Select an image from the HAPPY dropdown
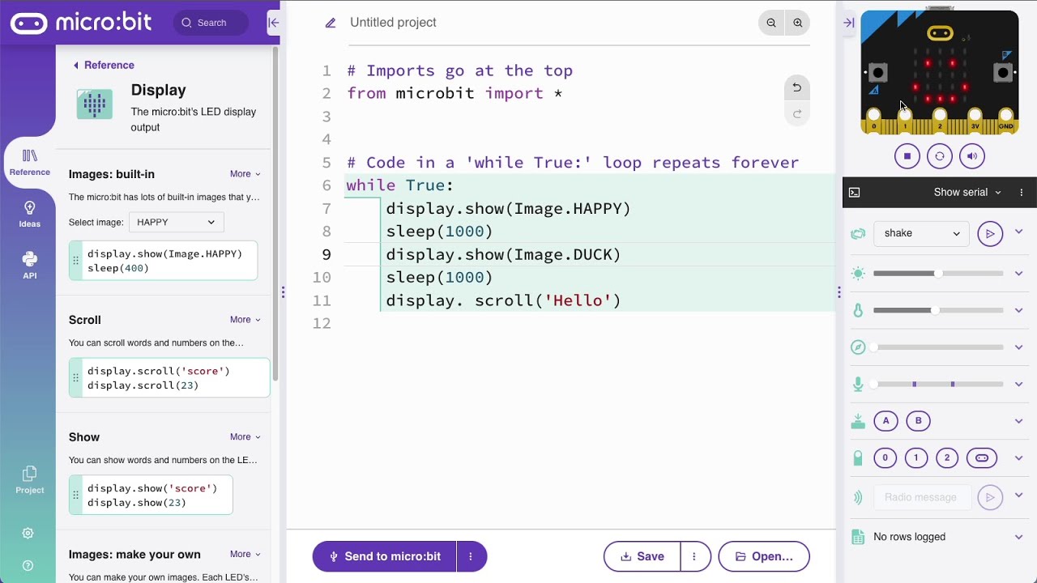This screenshot has height=583, width=1037. [176, 222]
